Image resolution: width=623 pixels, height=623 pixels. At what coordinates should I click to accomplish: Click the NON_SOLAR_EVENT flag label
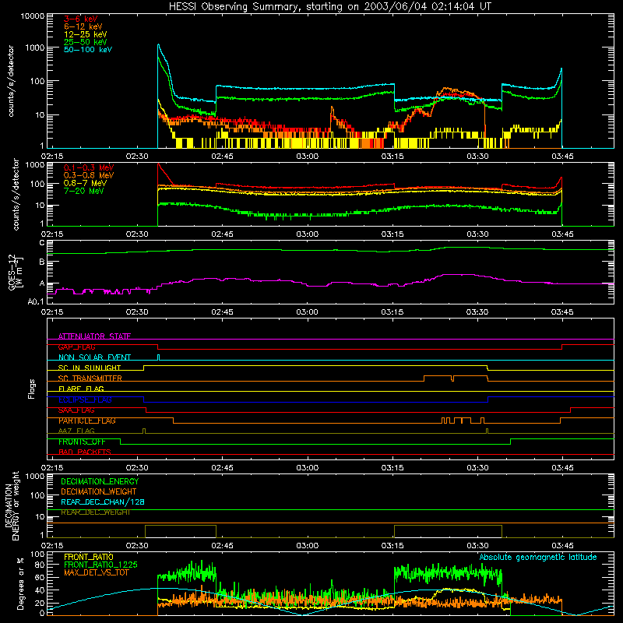coord(94,357)
